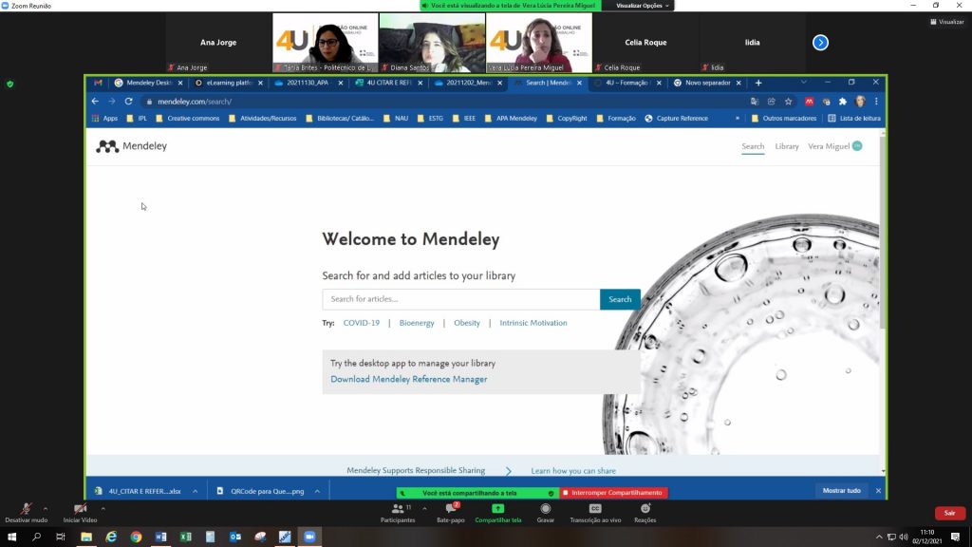Open the Chrome tab search chevron

tap(803, 82)
